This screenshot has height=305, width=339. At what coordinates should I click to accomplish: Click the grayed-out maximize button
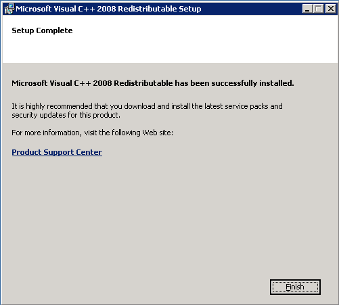coord(318,9)
